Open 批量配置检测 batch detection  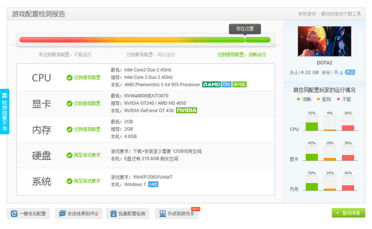pyautogui.click(x=128, y=213)
